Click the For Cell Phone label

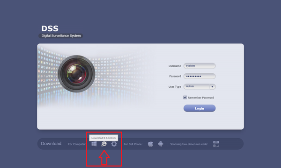(x=133, y=144)
